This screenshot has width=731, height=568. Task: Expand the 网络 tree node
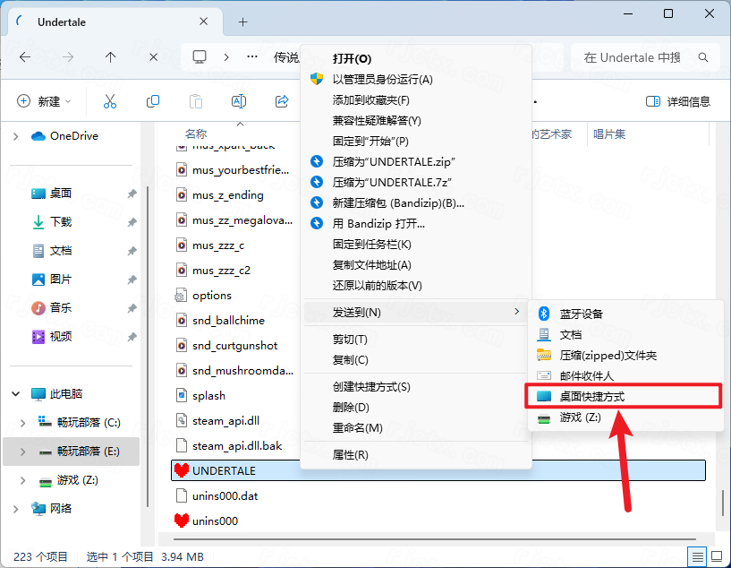tap(16, 509)
